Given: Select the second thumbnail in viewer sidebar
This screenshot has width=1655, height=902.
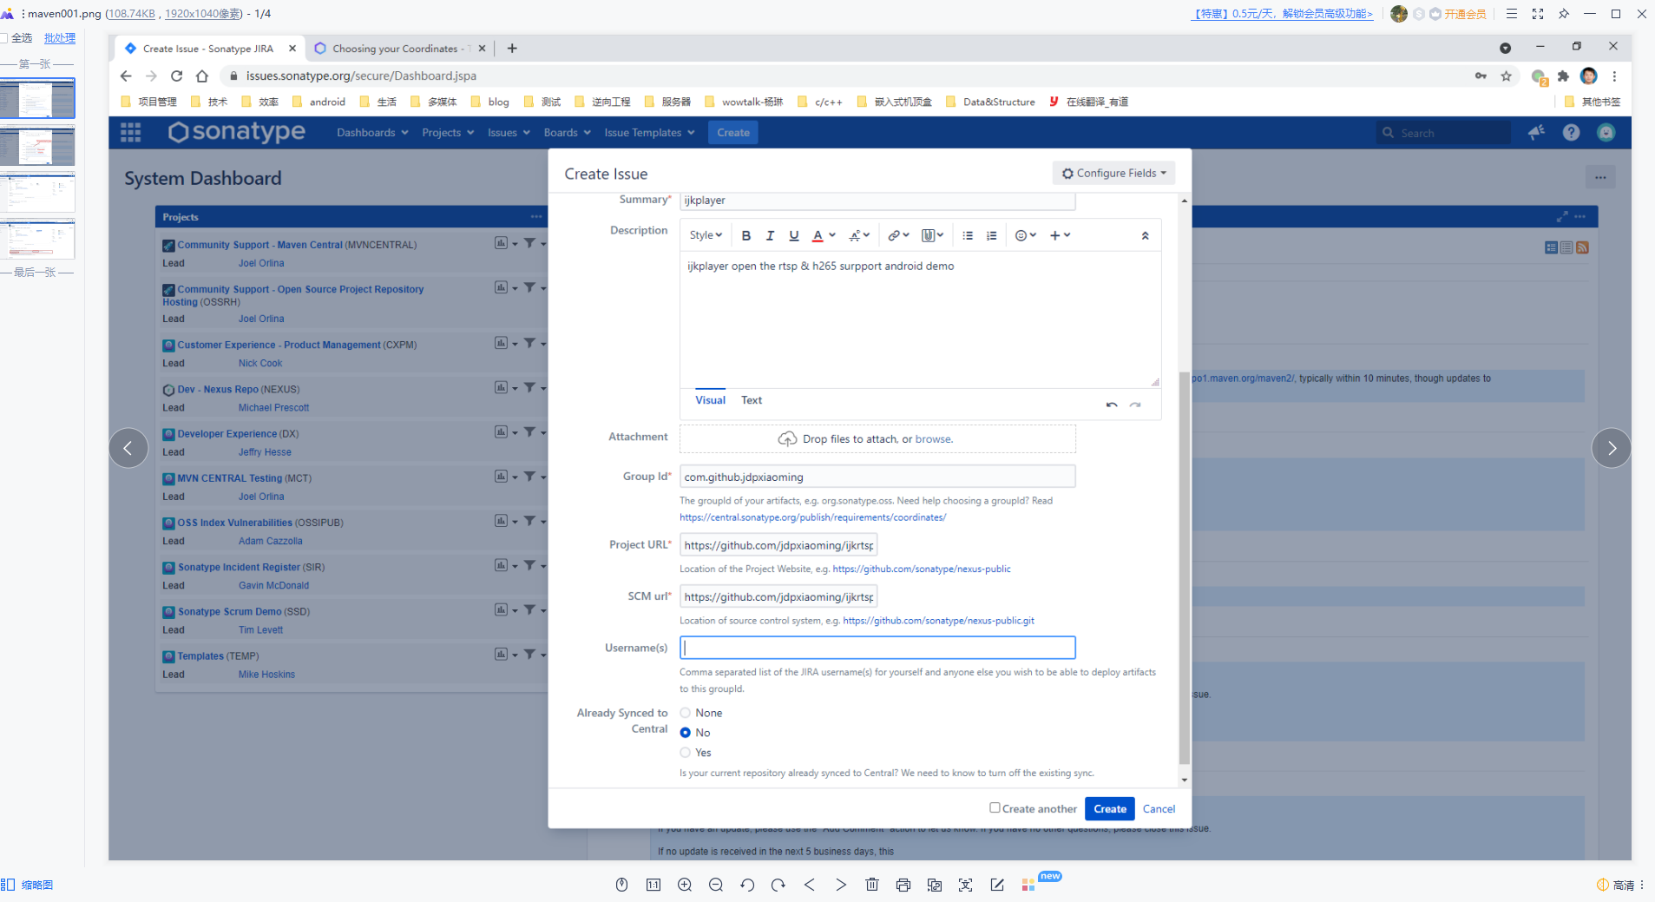Looking at the screenshot, I should 38,145.
